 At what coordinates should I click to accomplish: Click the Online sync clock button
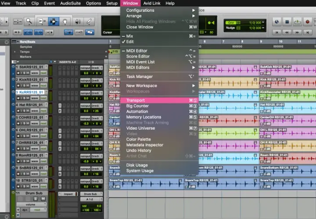coord(276,21)
